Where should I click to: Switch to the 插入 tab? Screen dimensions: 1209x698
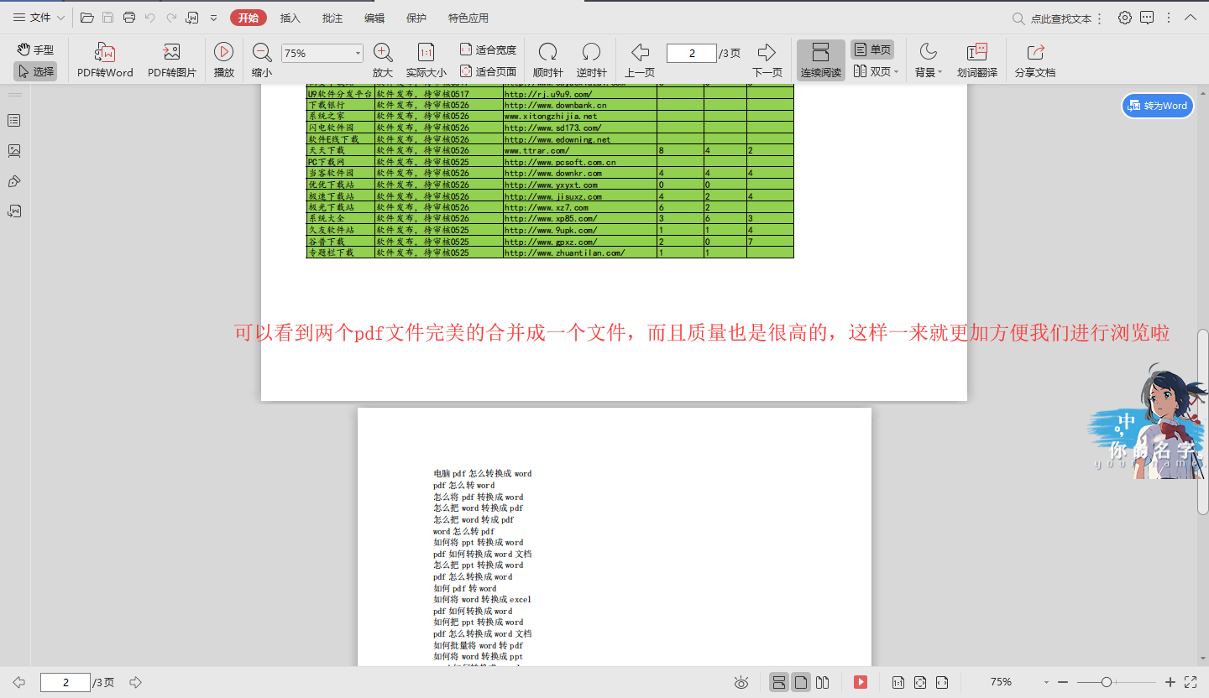[290, 18]
